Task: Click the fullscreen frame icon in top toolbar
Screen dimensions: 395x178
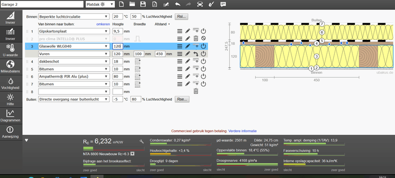Action: (x=200, y=4)
